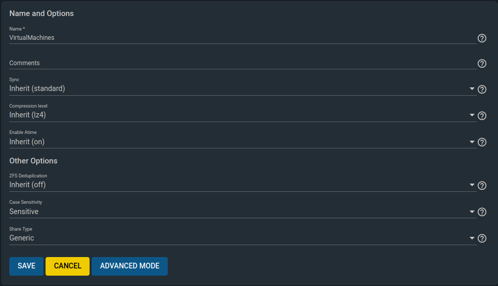Open help for the Comments field
This screenshot has height=286, width=498.
click(x=482, y=64)
